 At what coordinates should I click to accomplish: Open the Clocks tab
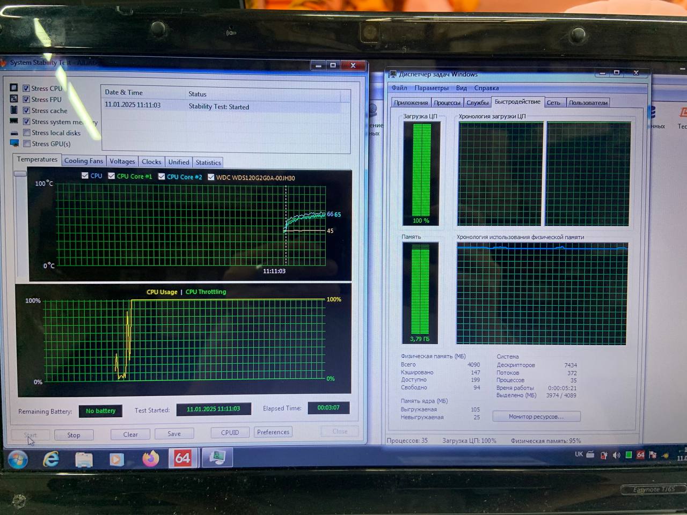(x=151, y=162)
